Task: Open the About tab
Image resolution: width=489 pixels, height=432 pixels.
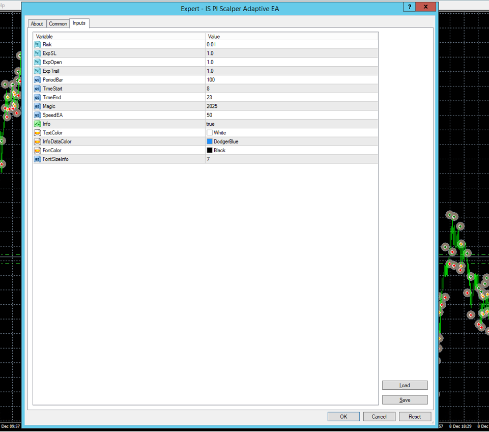Action: [37, 24]
